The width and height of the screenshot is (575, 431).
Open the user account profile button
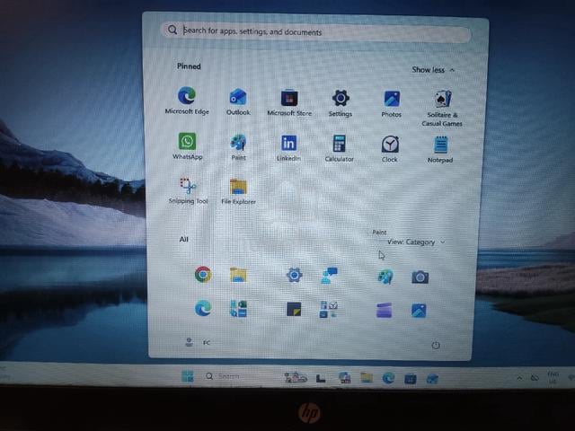click(x=198, y=342)
